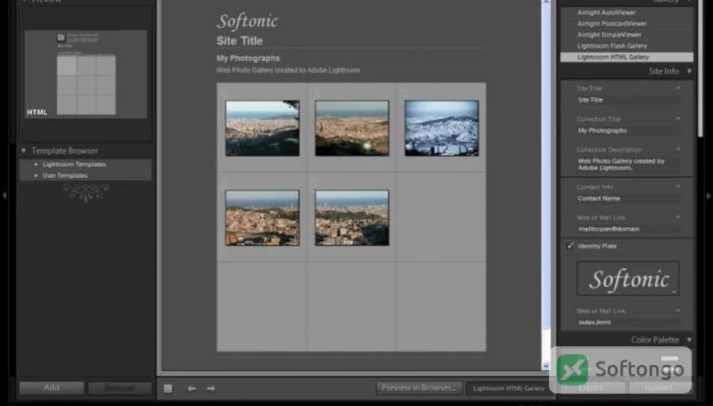Edit the mailto:user@domain link field

tap(627, 229)
